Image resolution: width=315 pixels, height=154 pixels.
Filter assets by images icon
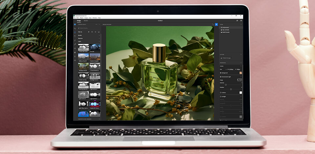(99, 32)
